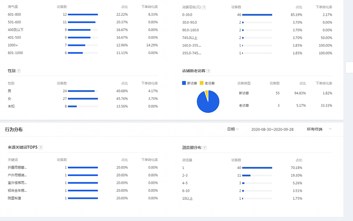Open the 日期 dropdown

(233, 129)
